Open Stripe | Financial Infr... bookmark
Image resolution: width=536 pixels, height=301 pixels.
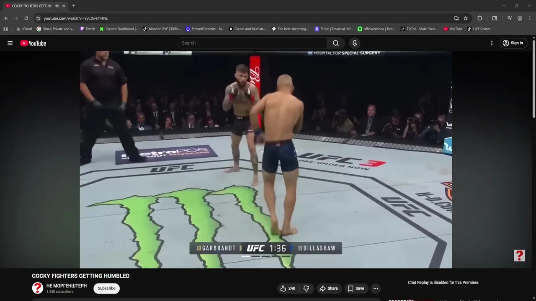click(x=333, y=29)
